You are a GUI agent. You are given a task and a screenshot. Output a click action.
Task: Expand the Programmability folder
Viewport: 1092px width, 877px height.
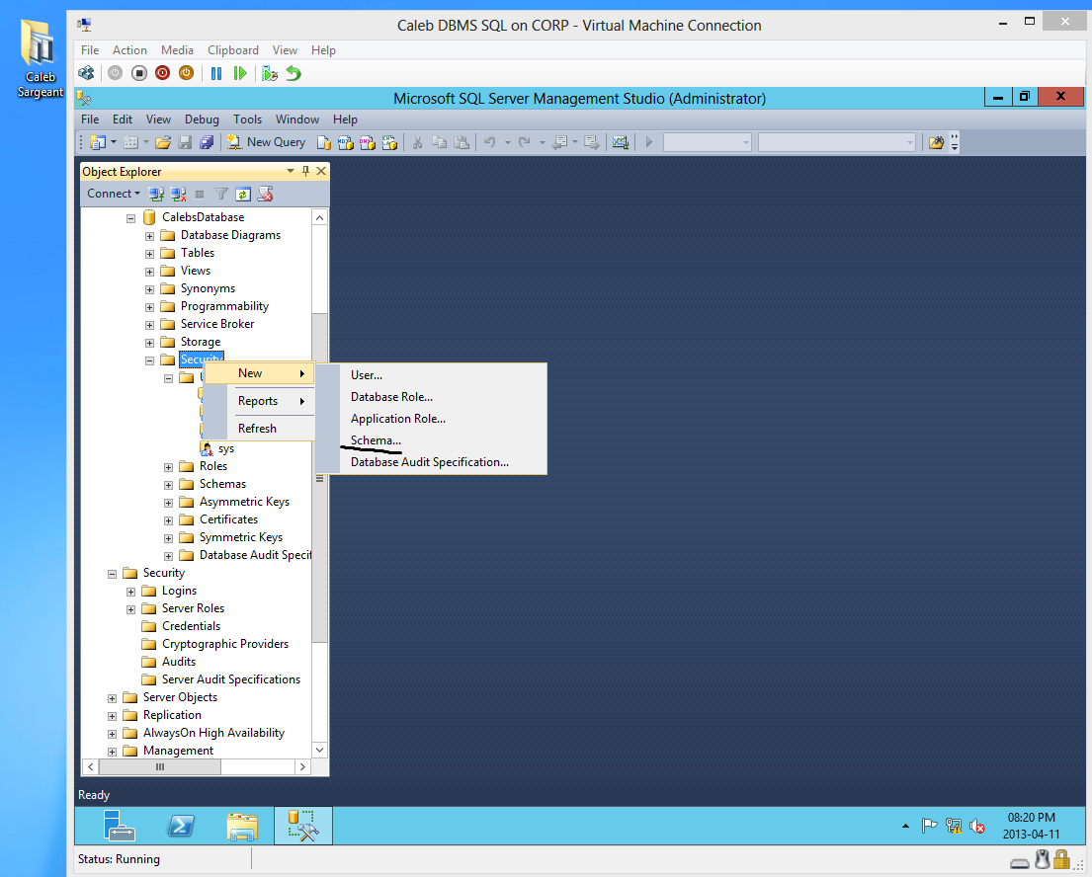[150, 307]
